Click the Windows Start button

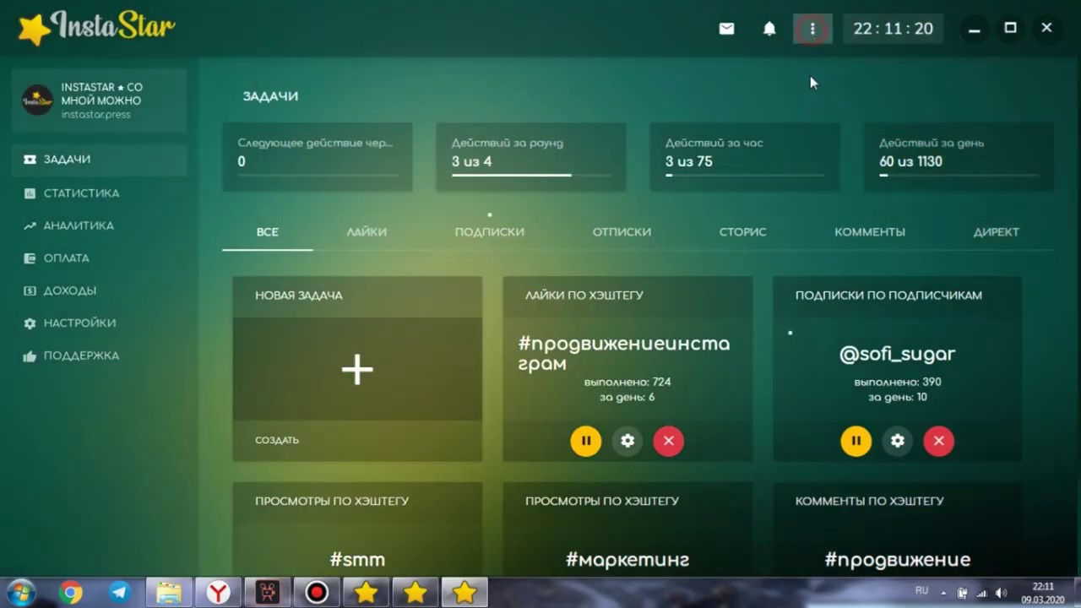21,593
